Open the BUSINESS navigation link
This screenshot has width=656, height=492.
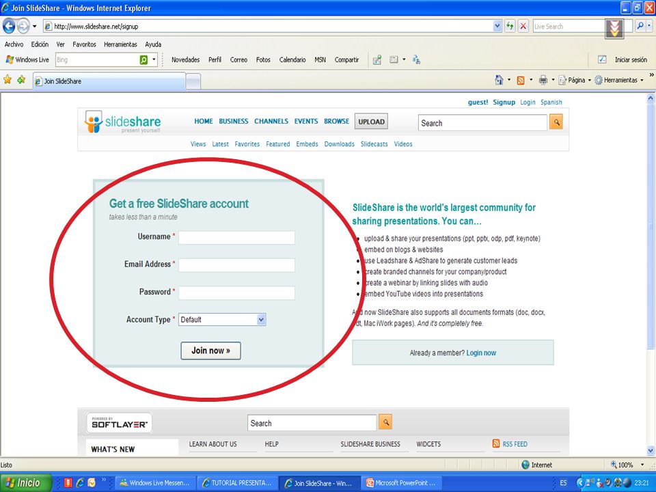click(x=234, y=122)
